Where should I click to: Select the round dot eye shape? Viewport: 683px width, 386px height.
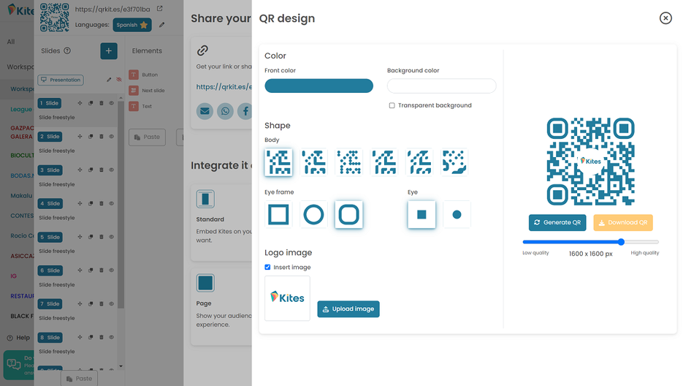(457, 214)
